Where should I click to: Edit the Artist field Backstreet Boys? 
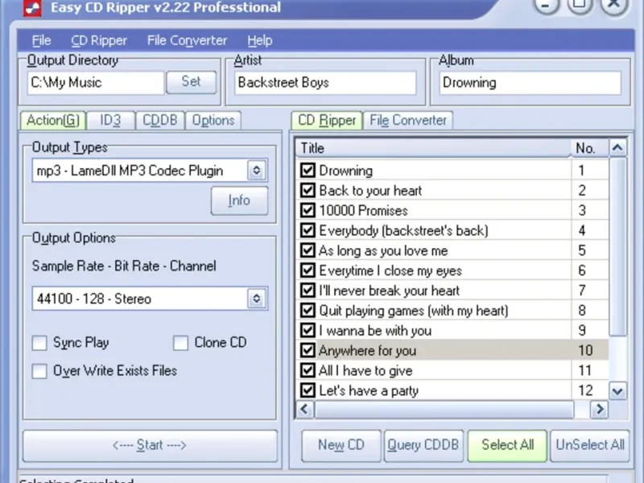[x=325, y=83]
